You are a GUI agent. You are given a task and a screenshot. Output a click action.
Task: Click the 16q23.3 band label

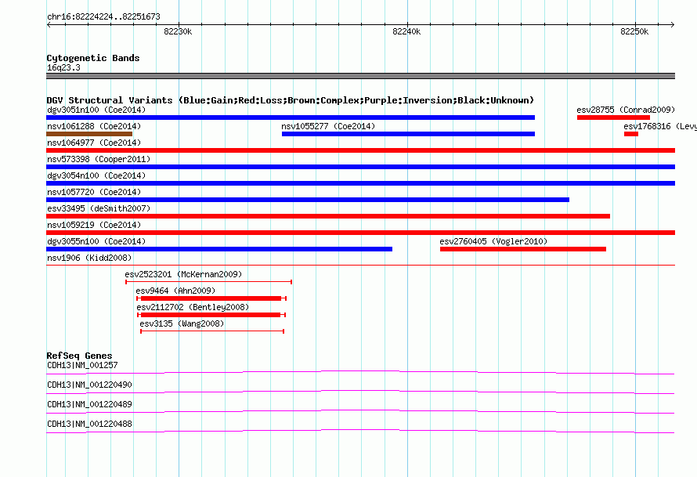click(63, 67)
